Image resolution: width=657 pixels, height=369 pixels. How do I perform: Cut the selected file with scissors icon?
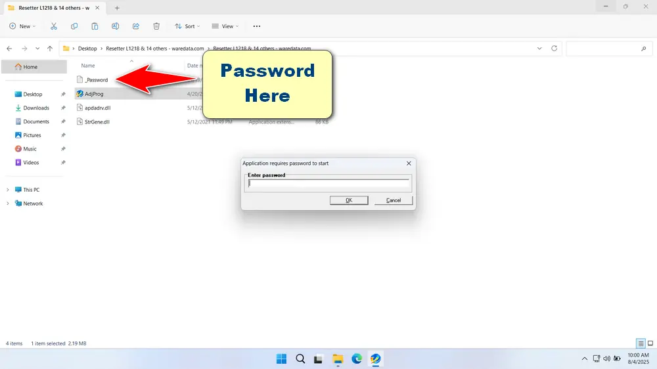coord(54,26)
